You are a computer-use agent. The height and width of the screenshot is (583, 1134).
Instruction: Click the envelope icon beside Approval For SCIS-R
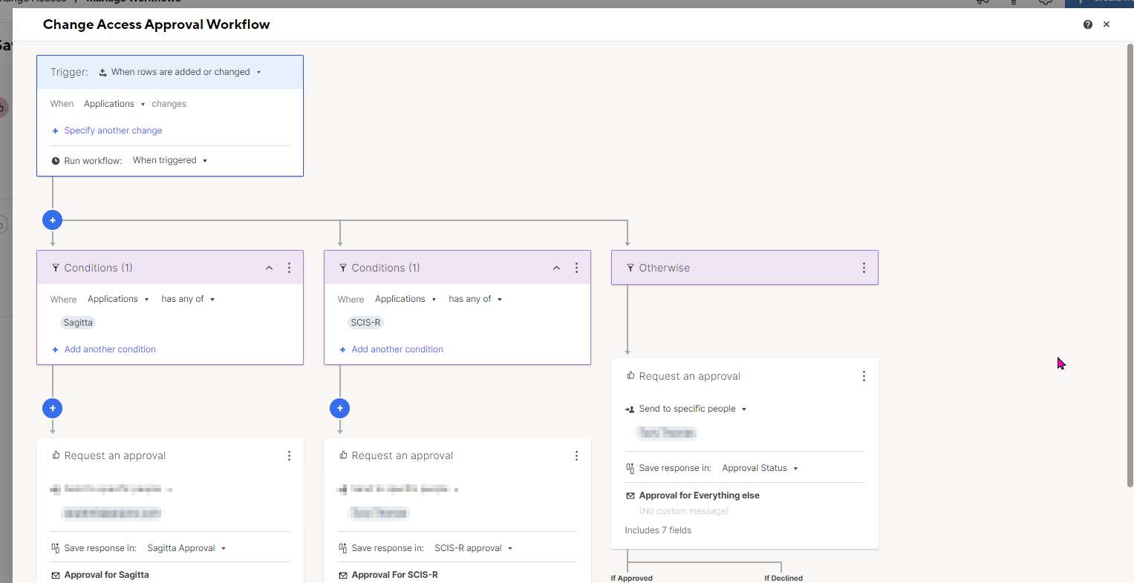coord(343,575)
